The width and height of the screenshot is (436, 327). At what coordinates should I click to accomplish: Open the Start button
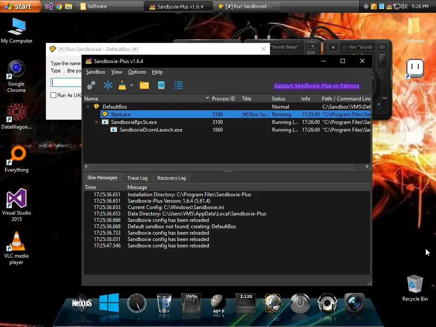tap(20, 6)
